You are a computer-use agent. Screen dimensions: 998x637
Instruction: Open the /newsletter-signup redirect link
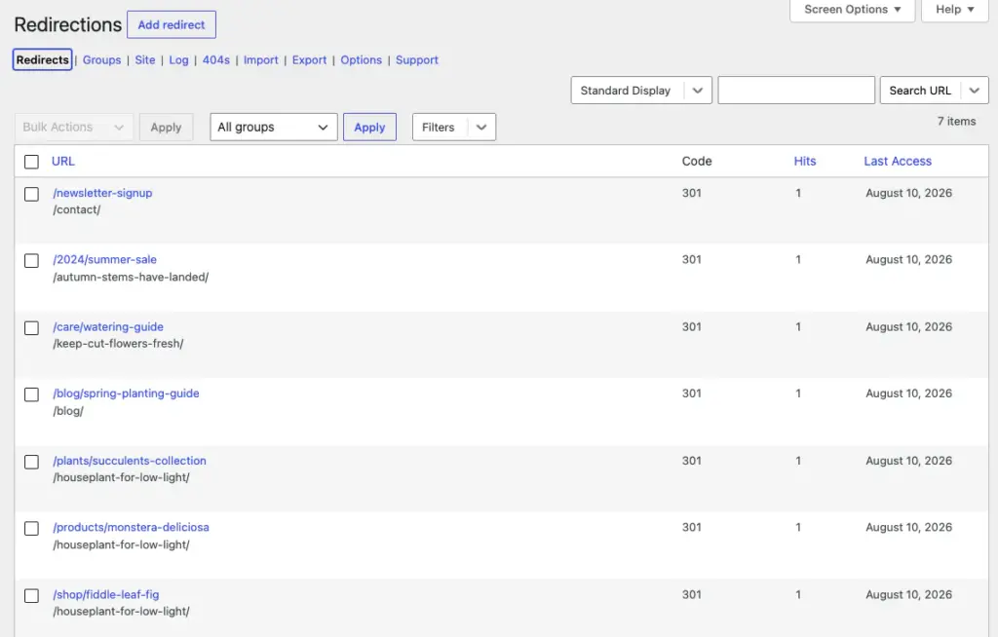coord(102,193)
